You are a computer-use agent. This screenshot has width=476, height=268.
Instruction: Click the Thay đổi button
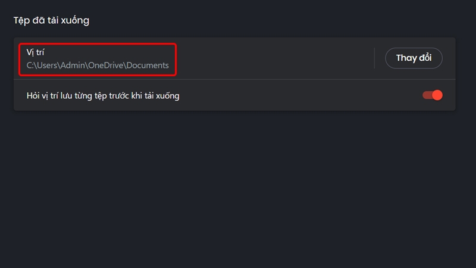coord(414,58)
